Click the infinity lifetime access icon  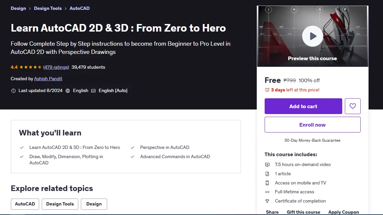(267, 192)
